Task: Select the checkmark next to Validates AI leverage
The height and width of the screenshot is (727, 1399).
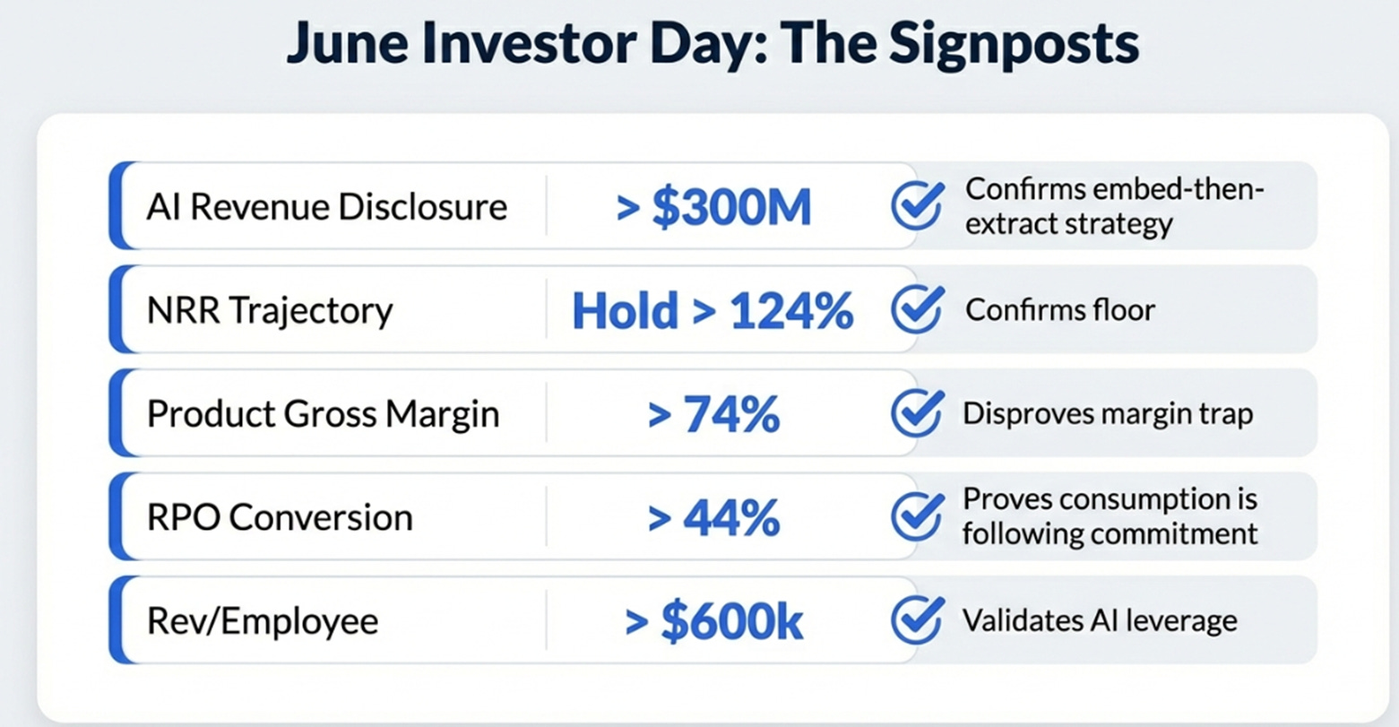Action: tap(917, 620)
